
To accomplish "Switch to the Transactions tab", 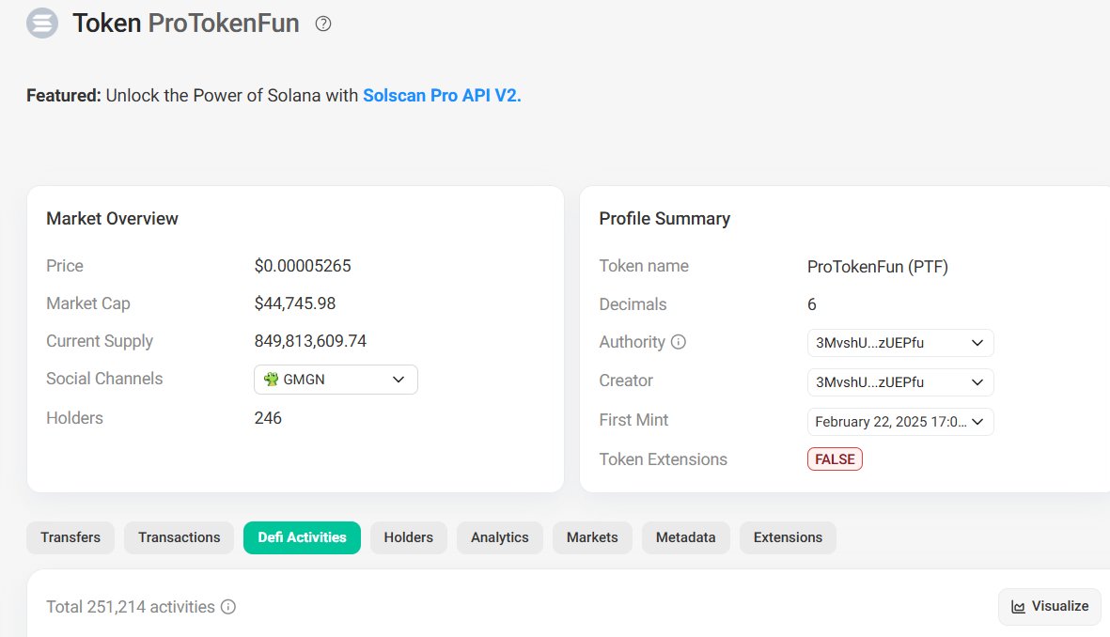I will click(180, 538).
